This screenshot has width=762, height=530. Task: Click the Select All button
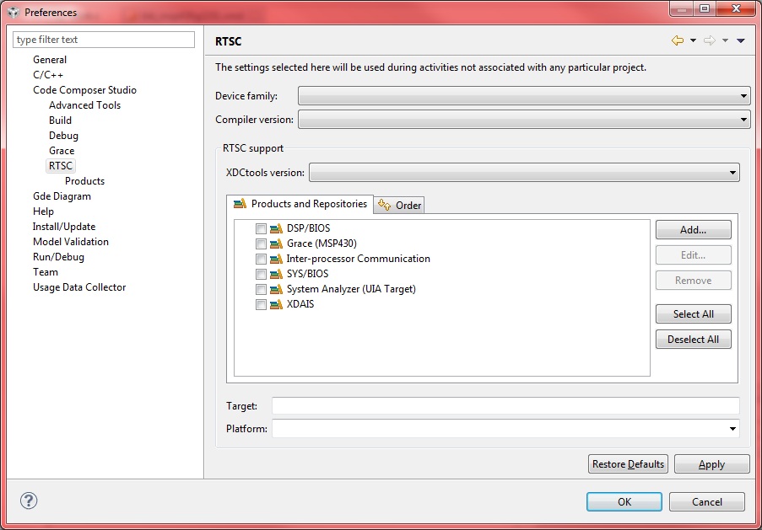(693, 314)
